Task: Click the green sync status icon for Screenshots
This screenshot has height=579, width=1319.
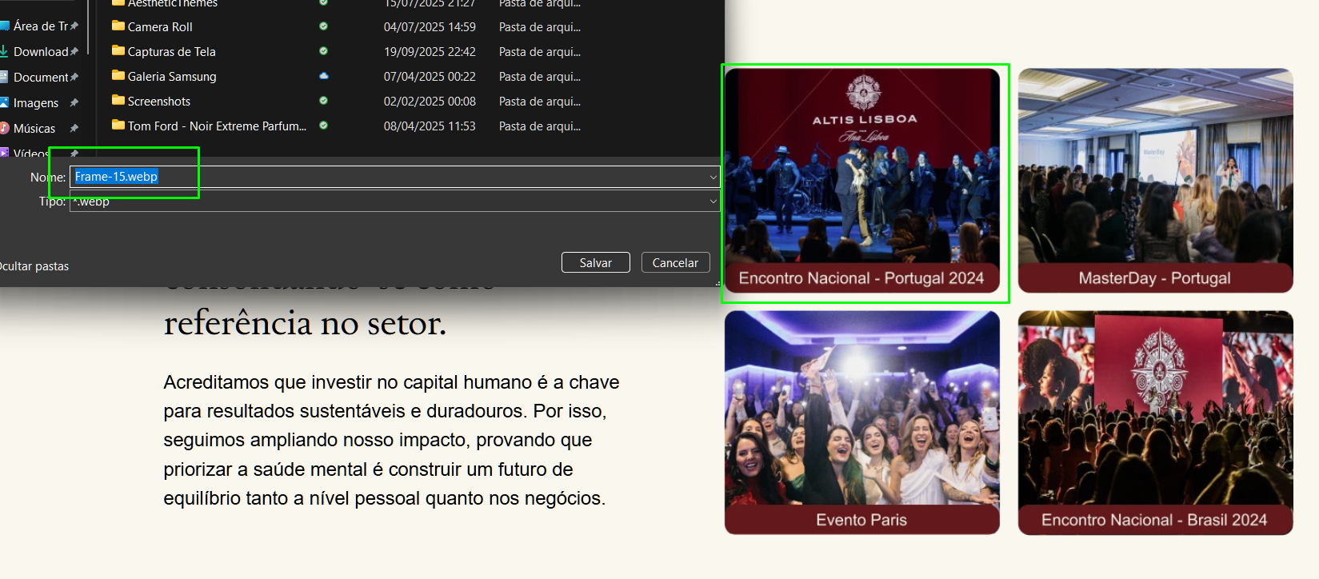Action: [x=323, y=101]
